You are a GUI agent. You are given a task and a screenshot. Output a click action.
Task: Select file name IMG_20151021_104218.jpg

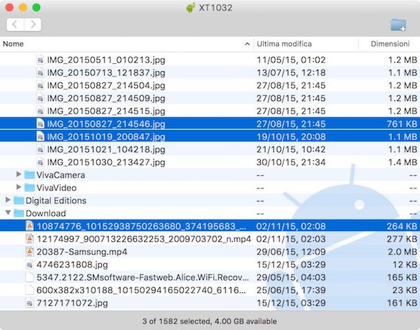pyautogui.click(x=106, y=149)
